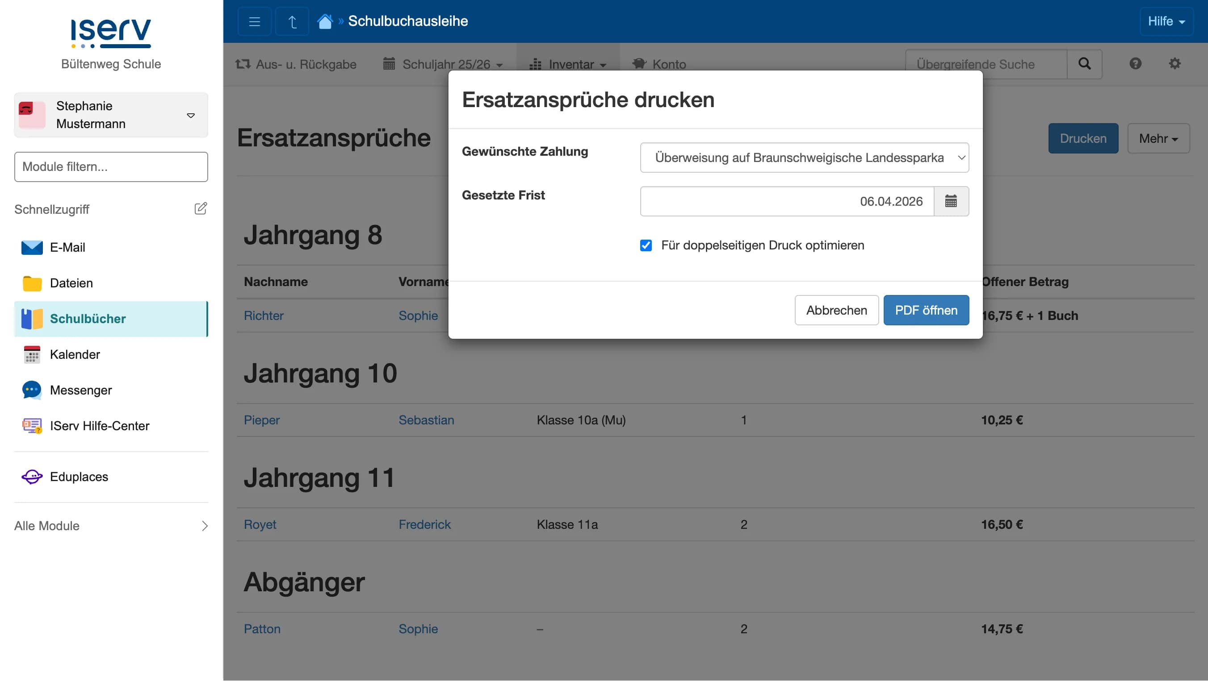Open the hamburger navigation menu
Screen dimensions: 1208x681
(x=254, y=21)
